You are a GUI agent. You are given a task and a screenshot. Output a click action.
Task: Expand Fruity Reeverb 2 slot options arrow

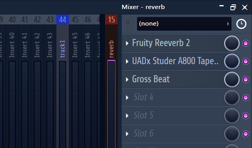127,43
